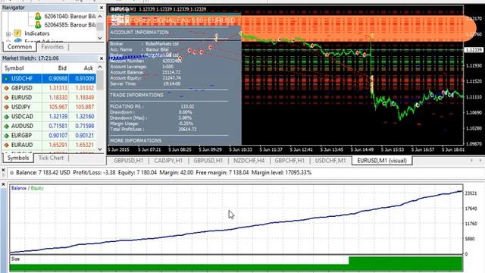This screenshot has width=485, height=273.
Task: Select the USDCHF row in Market Watch
Action: pyautogui.click(x=48, y=79)
